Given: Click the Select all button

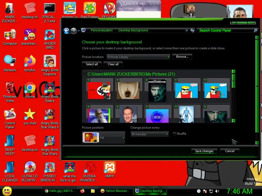Looking at the screenshot, I should click(x=92, y=64).
